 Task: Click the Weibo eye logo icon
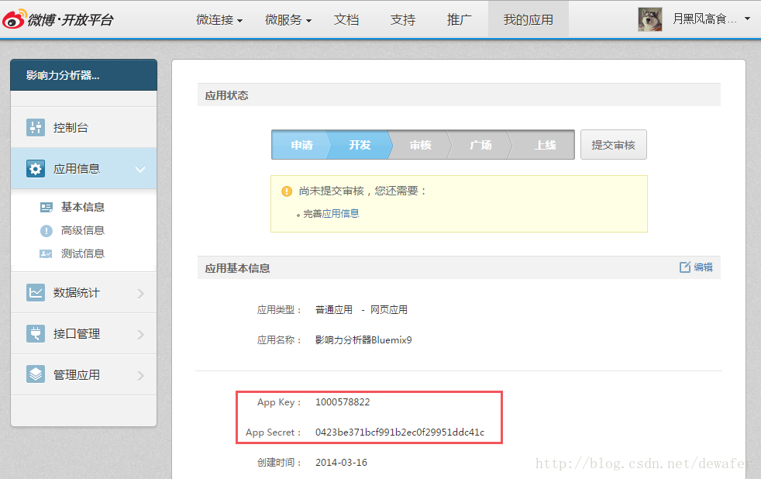[x=14, y=19]
